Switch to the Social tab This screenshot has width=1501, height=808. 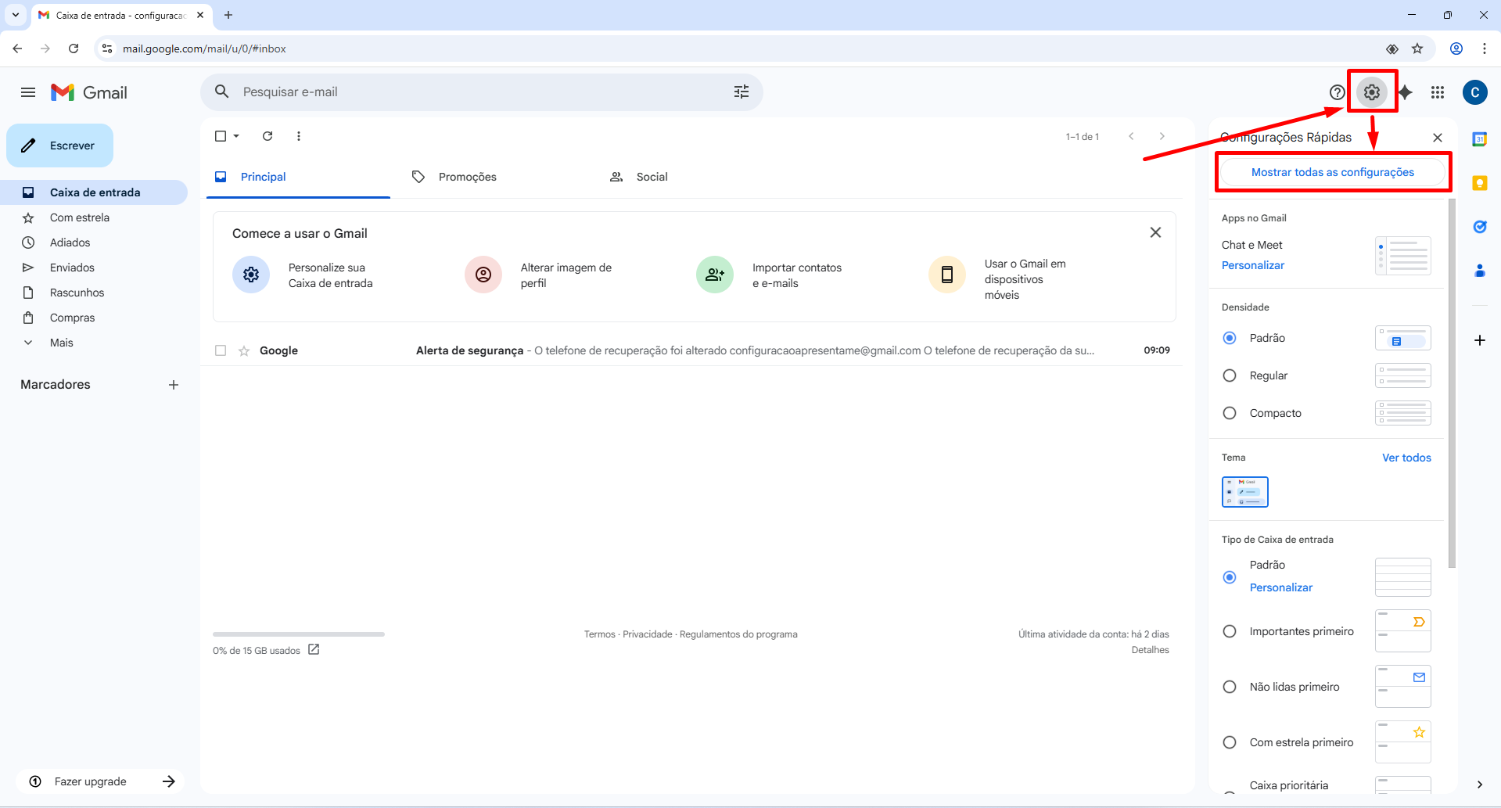651,177
